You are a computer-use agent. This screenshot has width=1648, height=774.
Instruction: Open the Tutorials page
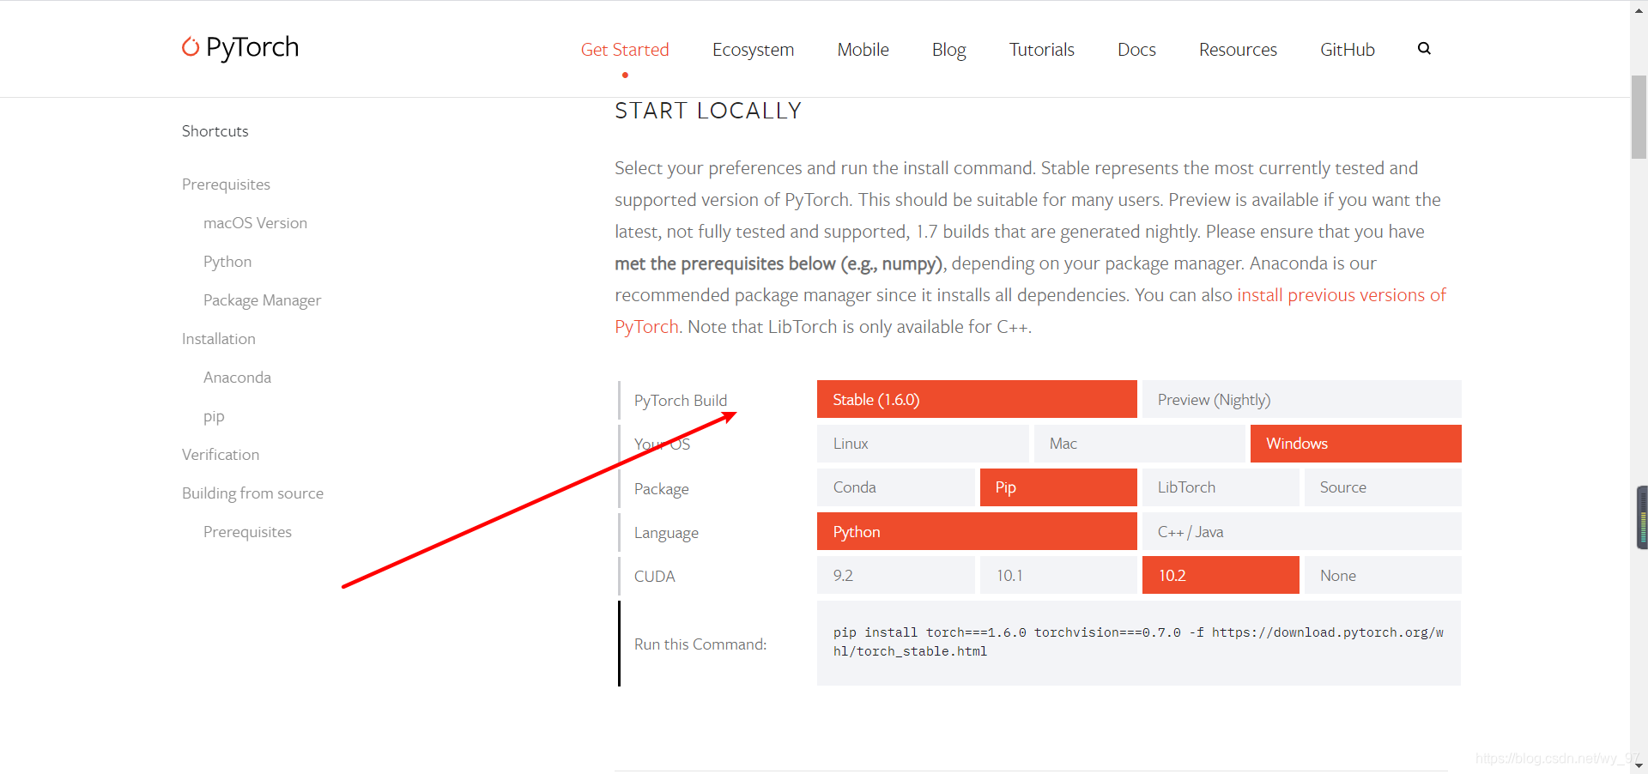point(1041,50)
